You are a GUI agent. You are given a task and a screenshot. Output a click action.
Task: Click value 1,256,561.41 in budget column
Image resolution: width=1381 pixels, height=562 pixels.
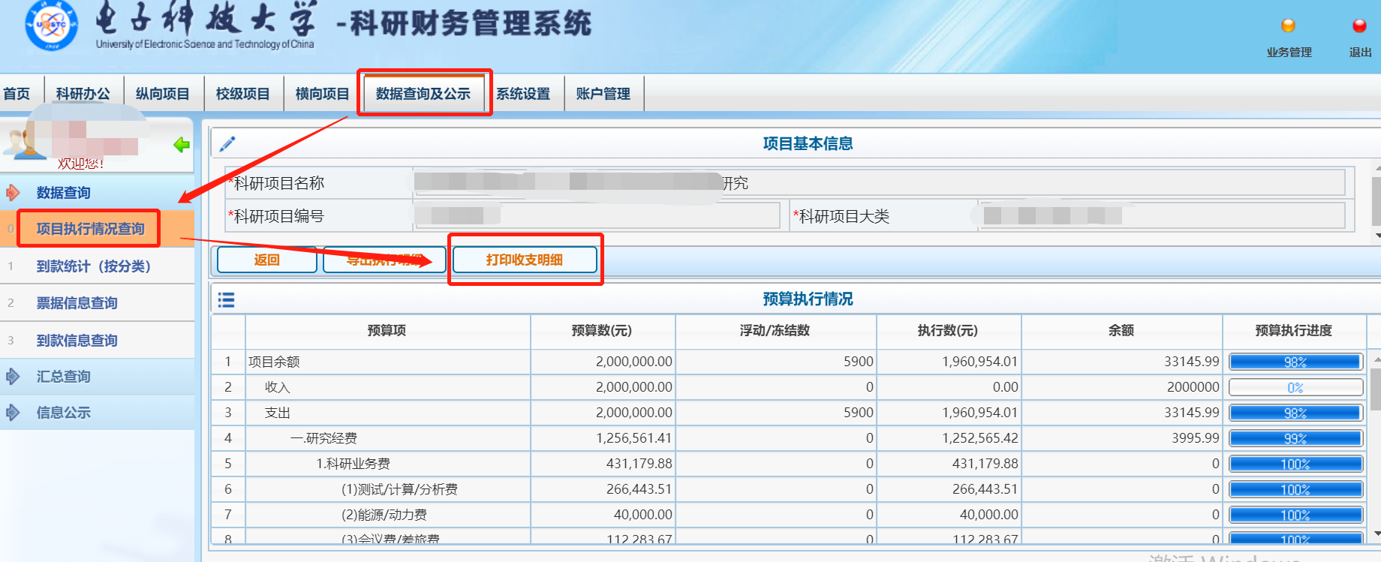[634, 438]
